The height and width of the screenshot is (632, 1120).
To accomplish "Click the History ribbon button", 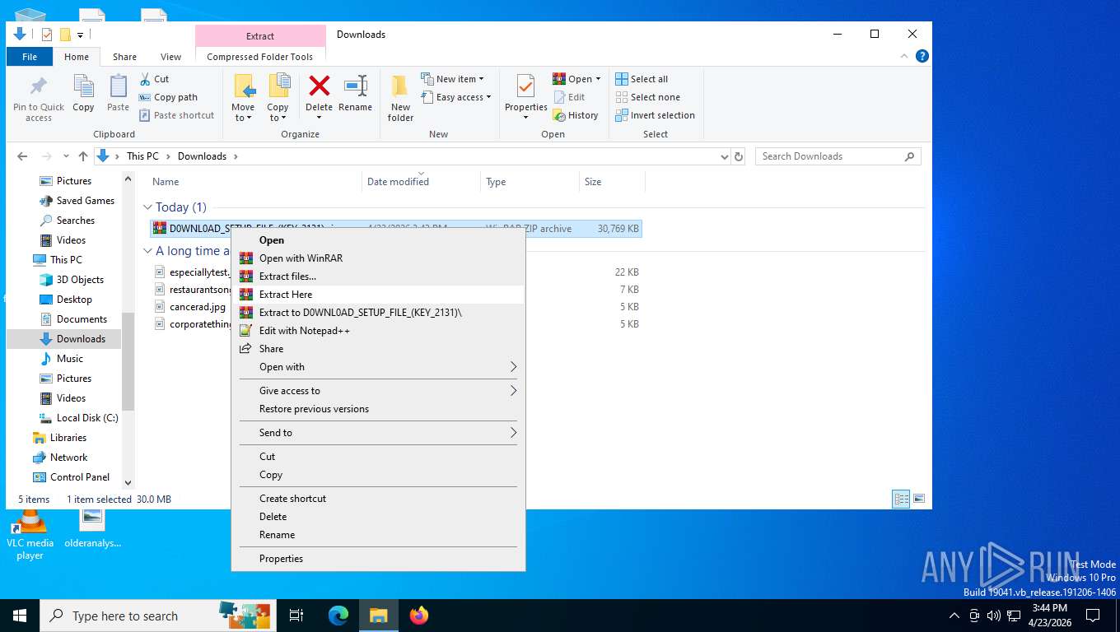I will click(576, 115).
